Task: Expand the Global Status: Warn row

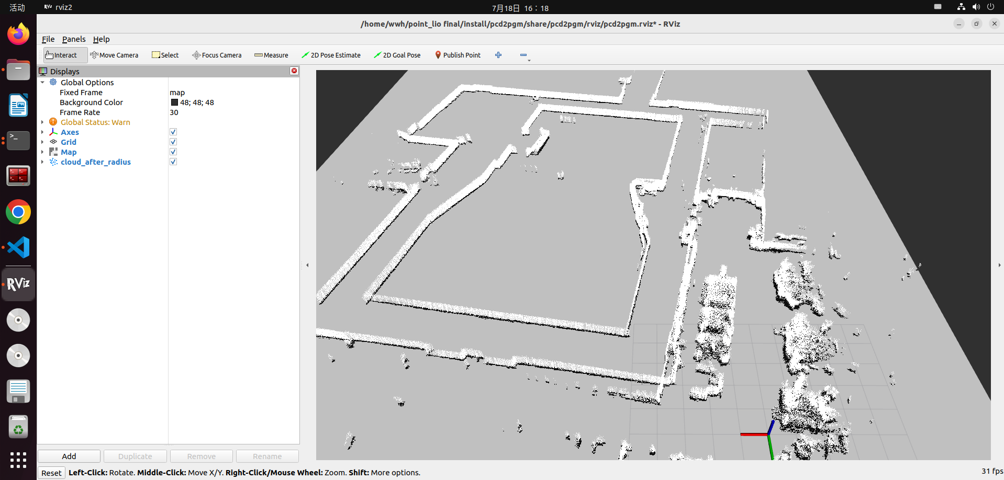Action: (x=42, y=122)
